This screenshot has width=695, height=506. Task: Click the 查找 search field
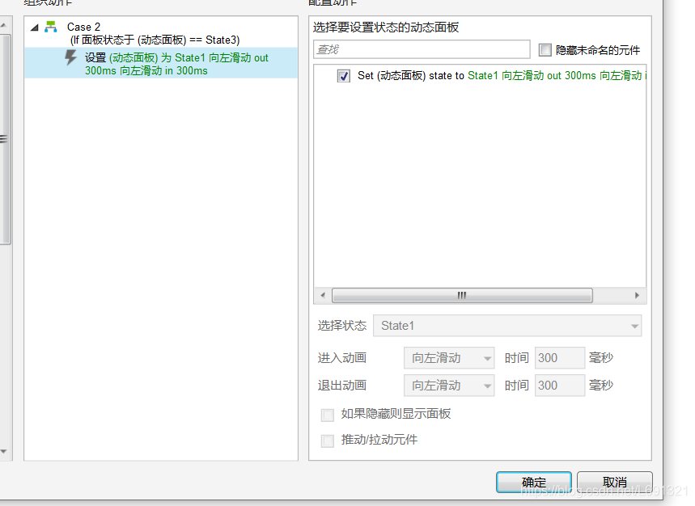coord(422,49)
